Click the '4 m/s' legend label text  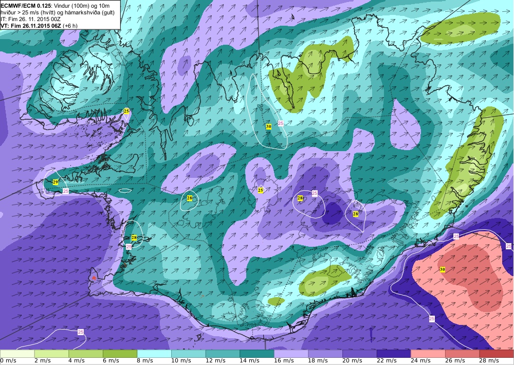77,361
